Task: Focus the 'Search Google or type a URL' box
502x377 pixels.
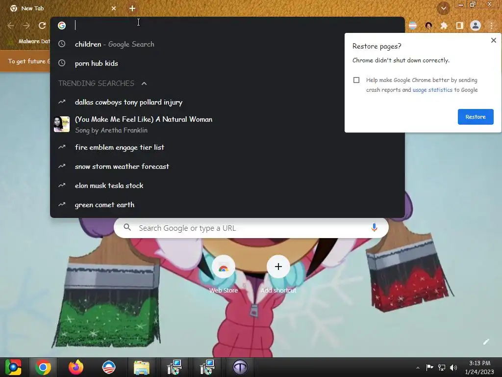Action: pyautogui.click(x=251, y=228)
